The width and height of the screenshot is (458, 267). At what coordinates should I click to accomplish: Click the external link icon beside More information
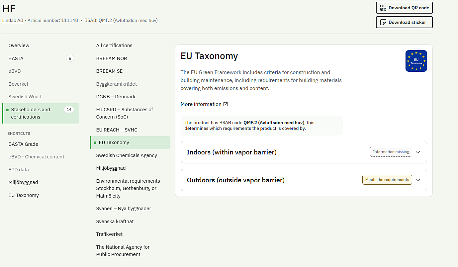coord(226,104)
